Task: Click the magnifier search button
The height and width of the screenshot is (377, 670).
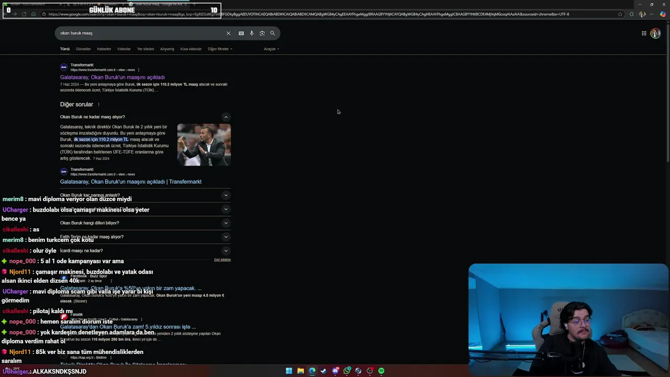Action: (272, 33)
